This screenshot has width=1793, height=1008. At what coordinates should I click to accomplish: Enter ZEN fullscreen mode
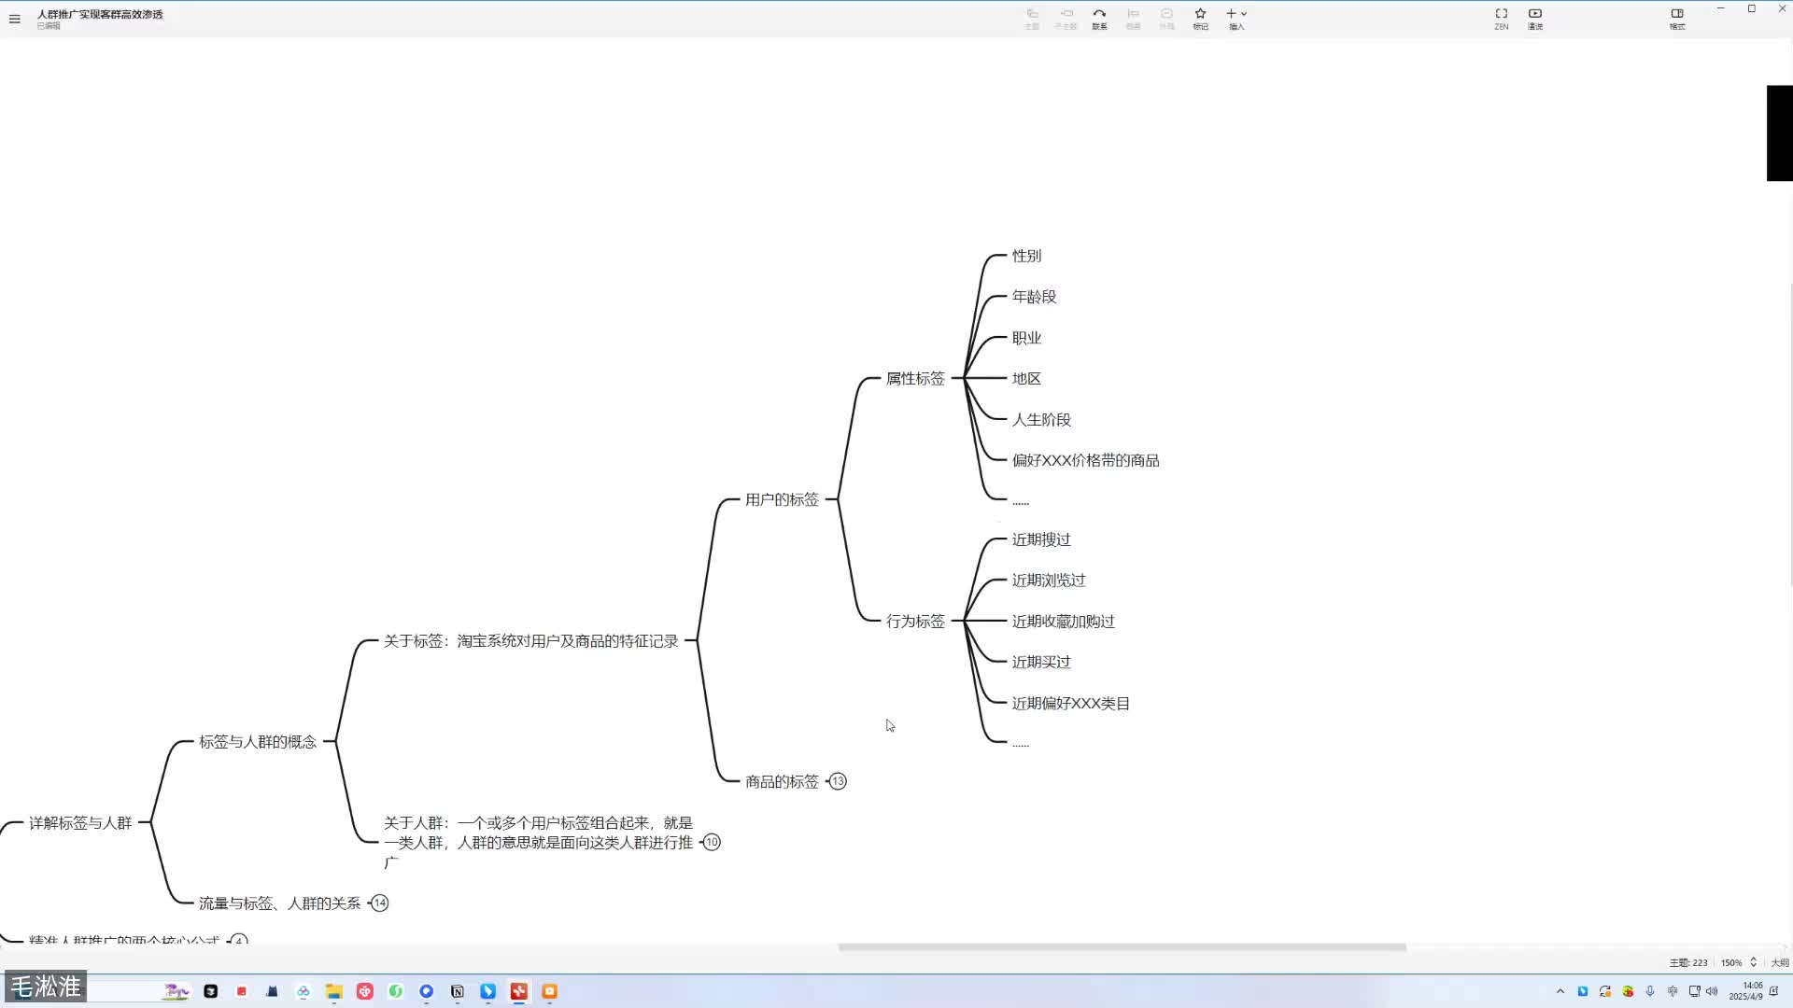pos(1501,18)
